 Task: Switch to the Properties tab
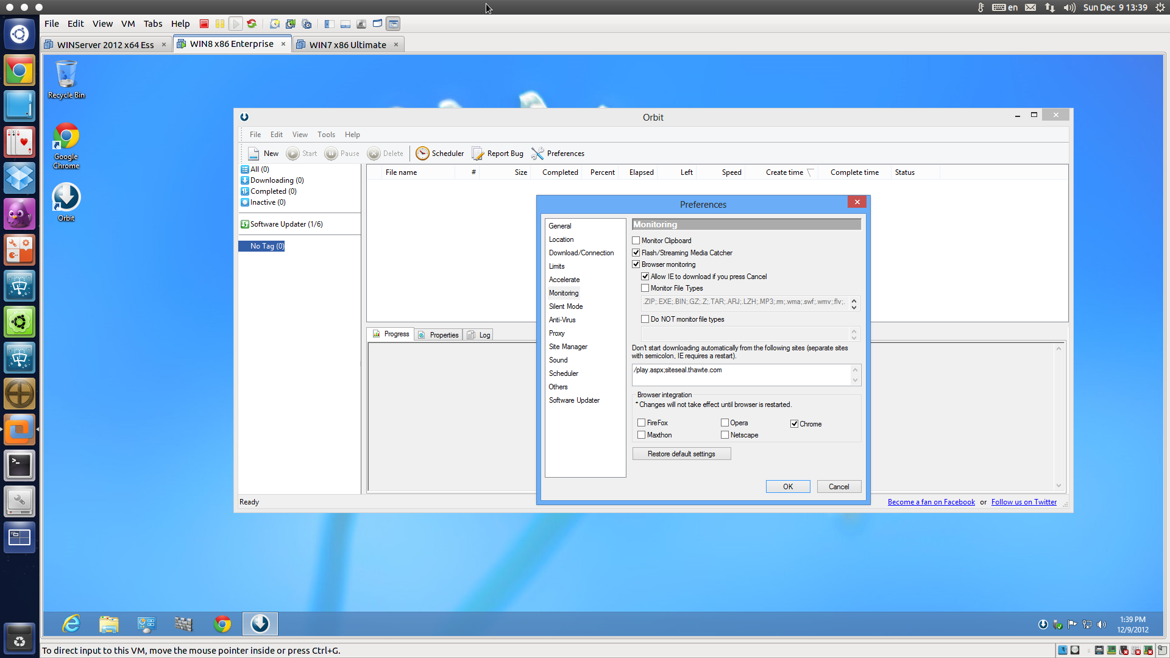pyautogui.click(x=439, y=334)
